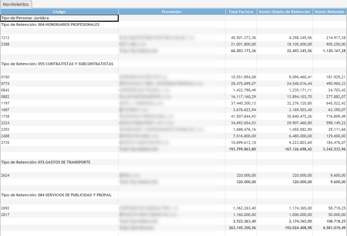Select the Total Factura value 45.501.373,36

(243, 38)
